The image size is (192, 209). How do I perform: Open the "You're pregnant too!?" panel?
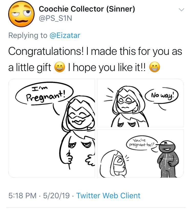coord(140,153)
